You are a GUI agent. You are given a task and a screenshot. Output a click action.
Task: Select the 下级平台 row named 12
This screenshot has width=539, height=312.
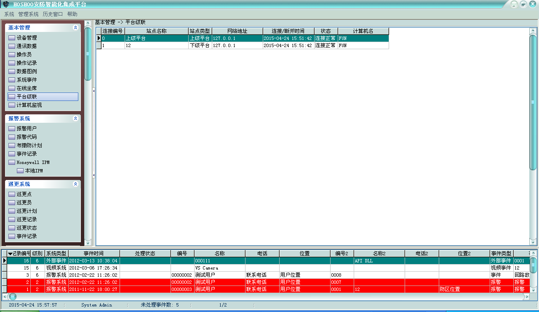pyautogui.click(x=156, y=45)
